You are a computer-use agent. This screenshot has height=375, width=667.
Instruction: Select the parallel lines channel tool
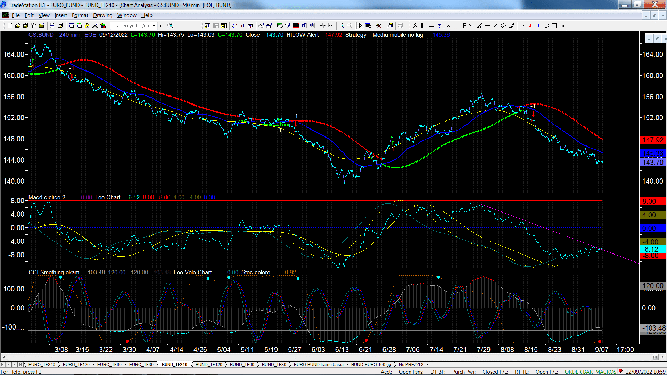pyautogui.click(x=495, y=25)
